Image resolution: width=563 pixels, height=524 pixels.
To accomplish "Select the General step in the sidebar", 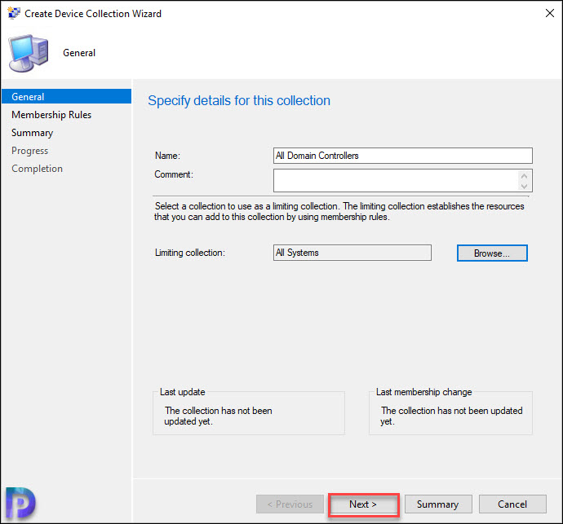I will pos(67,96).
